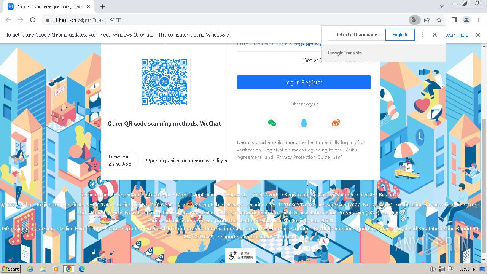
Task: Open the Zhihu Work footer link
Action: click(266, 195)
